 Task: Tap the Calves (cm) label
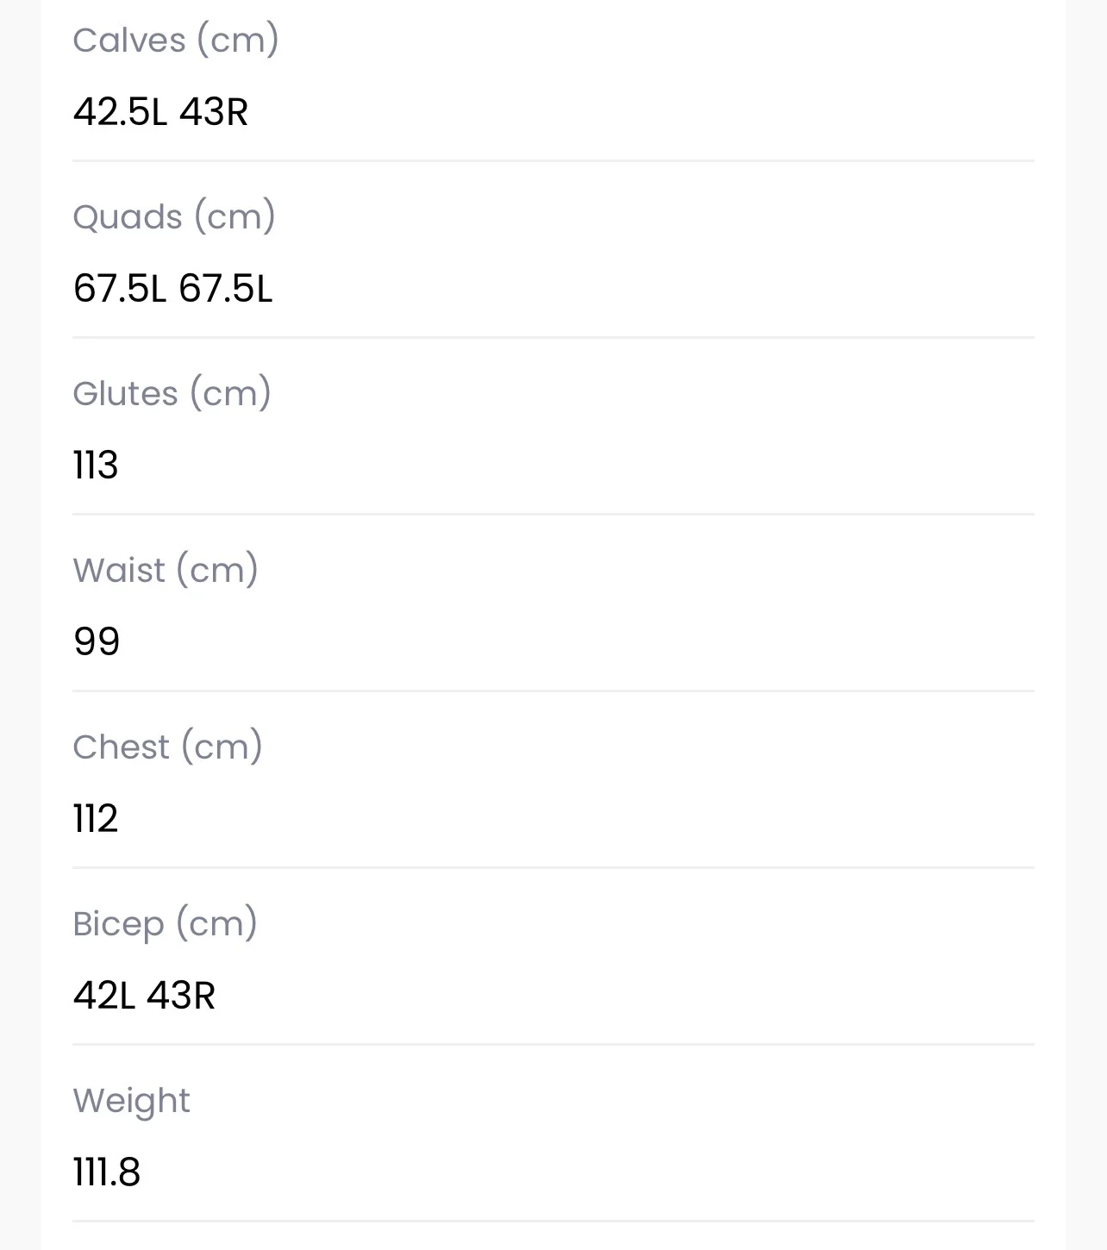(x=176, y=40)
